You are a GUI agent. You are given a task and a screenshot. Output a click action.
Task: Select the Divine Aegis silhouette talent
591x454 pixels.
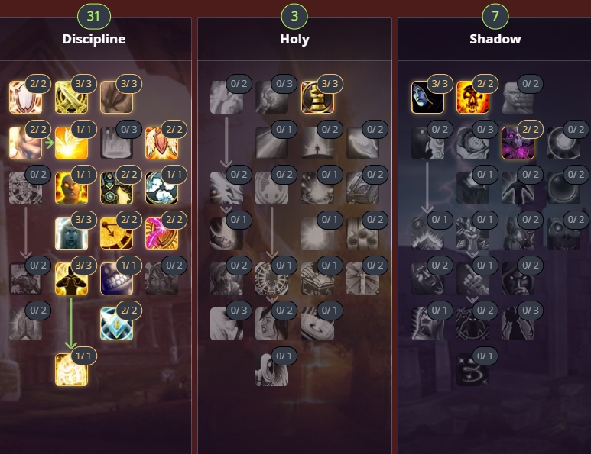71,279
